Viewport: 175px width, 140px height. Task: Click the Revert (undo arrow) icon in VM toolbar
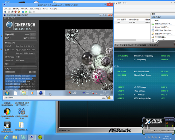coord(34,12)
